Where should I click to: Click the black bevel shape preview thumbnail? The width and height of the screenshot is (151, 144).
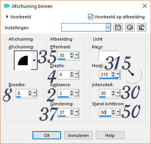click(x=23, y=60)
